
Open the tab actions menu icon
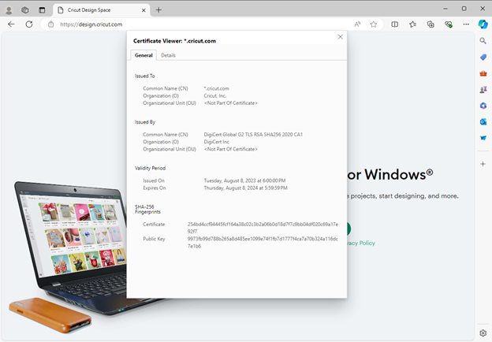pos(42,10)
